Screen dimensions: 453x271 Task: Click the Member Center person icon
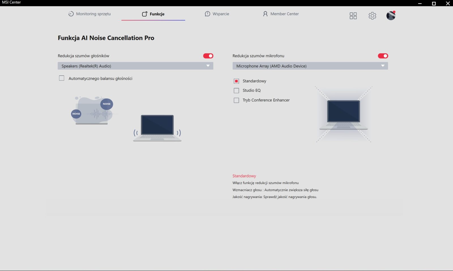265,14
